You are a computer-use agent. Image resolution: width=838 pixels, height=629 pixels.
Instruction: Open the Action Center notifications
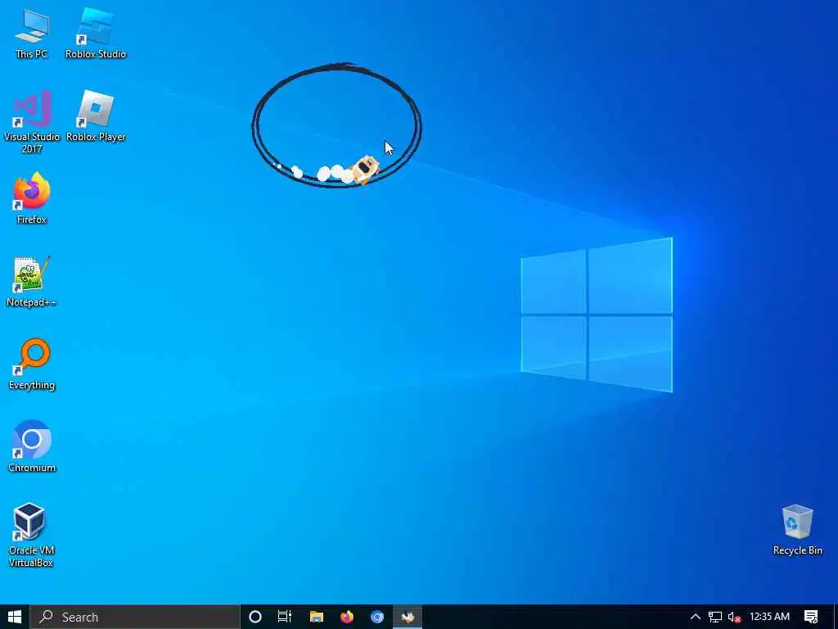click(811, 617)
